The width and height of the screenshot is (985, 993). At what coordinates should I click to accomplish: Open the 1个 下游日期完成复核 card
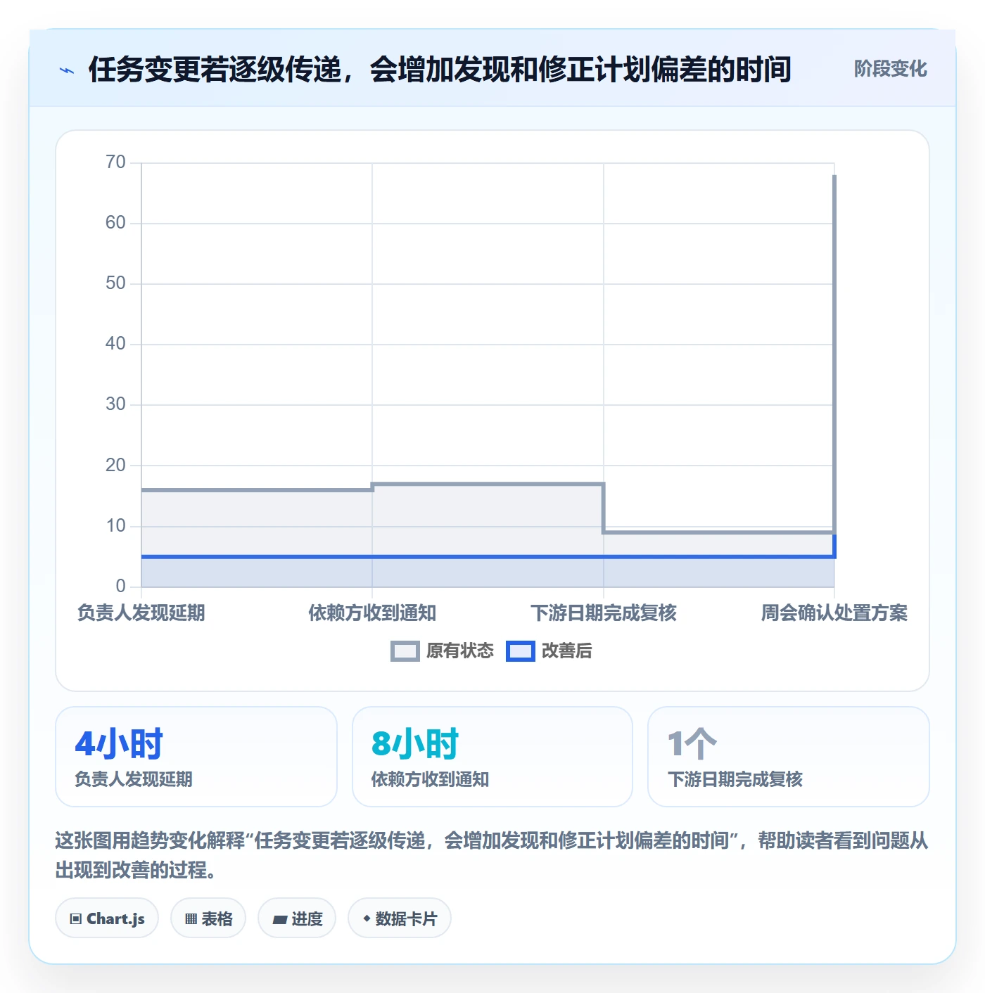pyautogui.click(x=789, y=757)
